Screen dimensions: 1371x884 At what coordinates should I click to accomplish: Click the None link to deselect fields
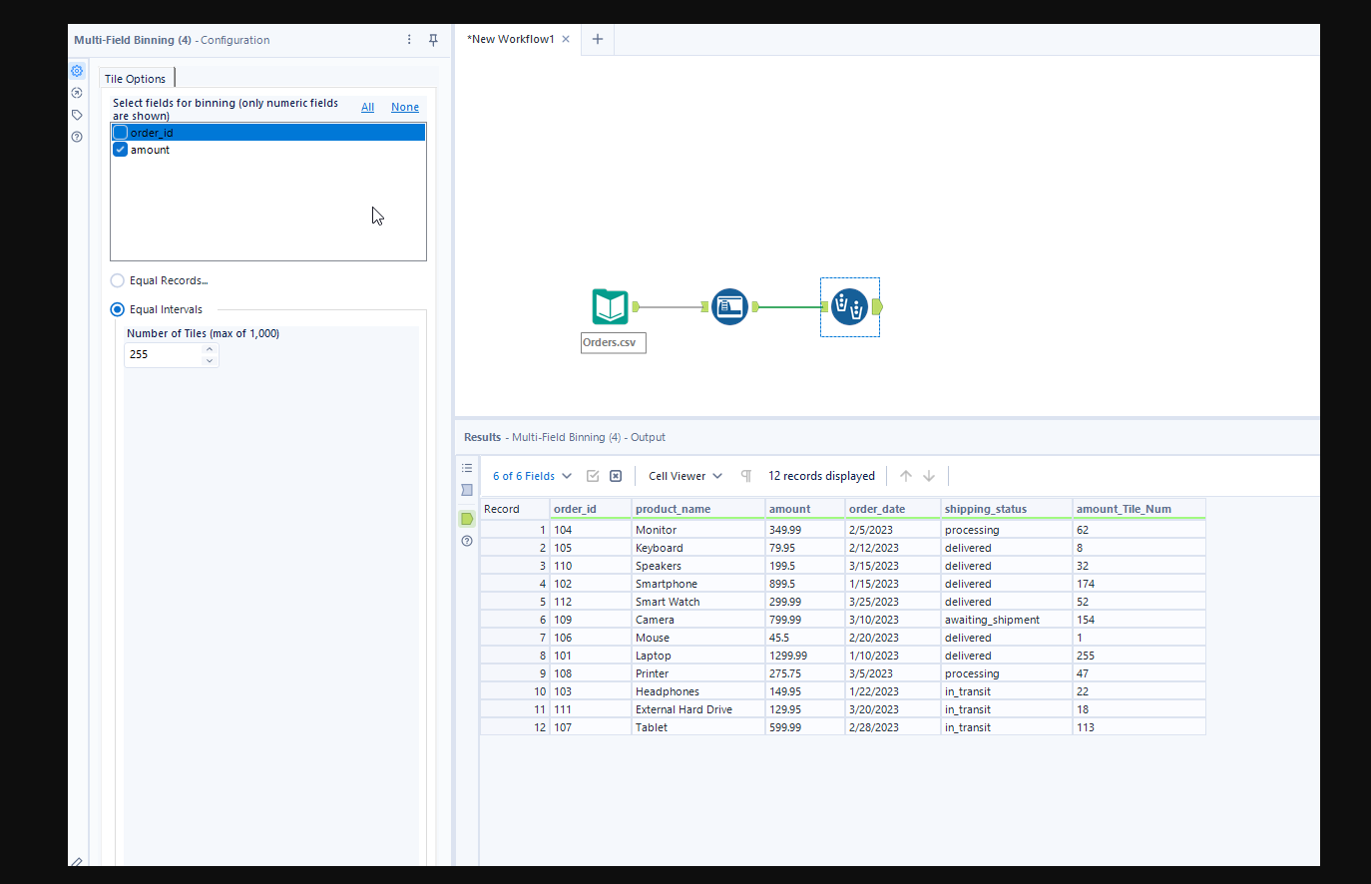click(x=404, y=107)
